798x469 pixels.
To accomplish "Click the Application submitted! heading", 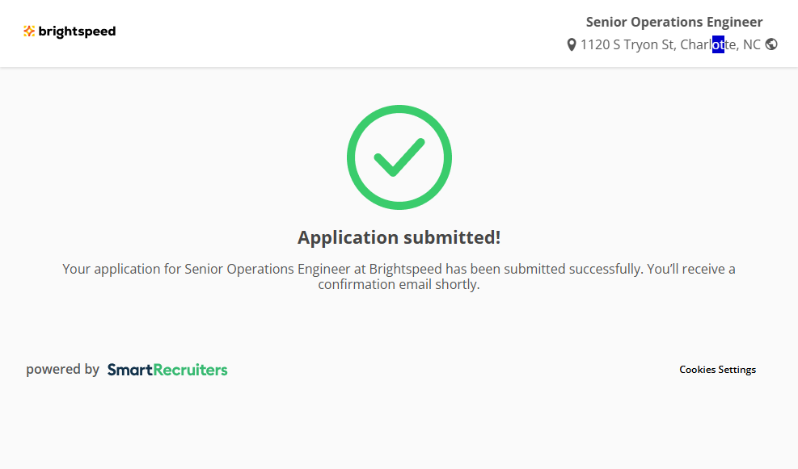I will pos(399,237).
